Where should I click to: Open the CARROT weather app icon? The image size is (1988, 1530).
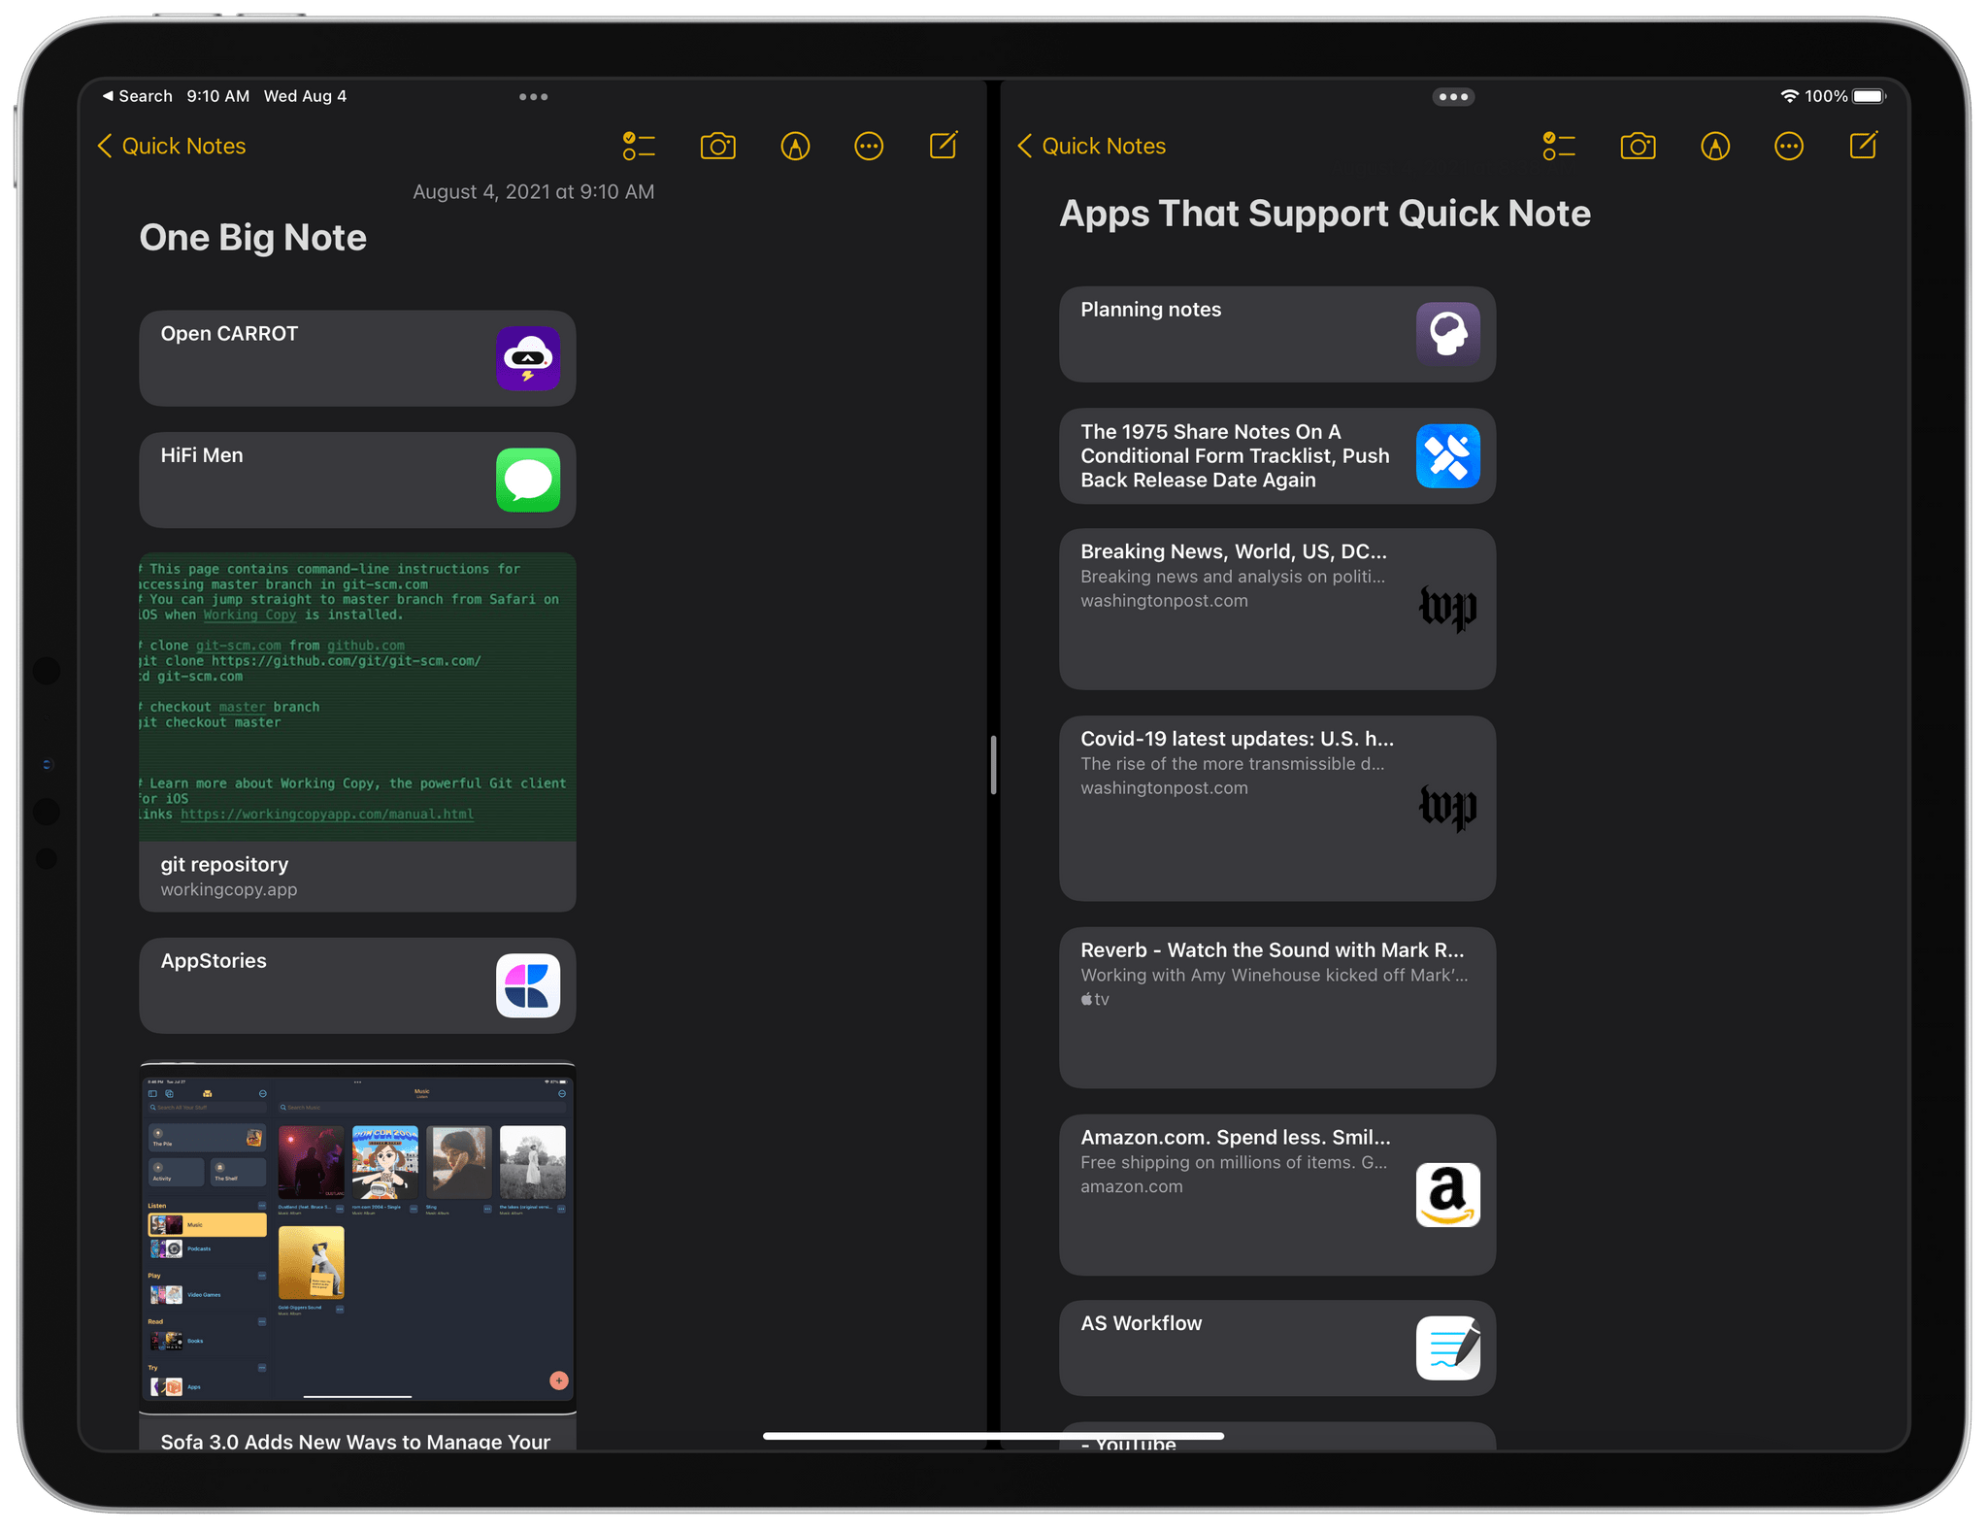tap(527, 352)
